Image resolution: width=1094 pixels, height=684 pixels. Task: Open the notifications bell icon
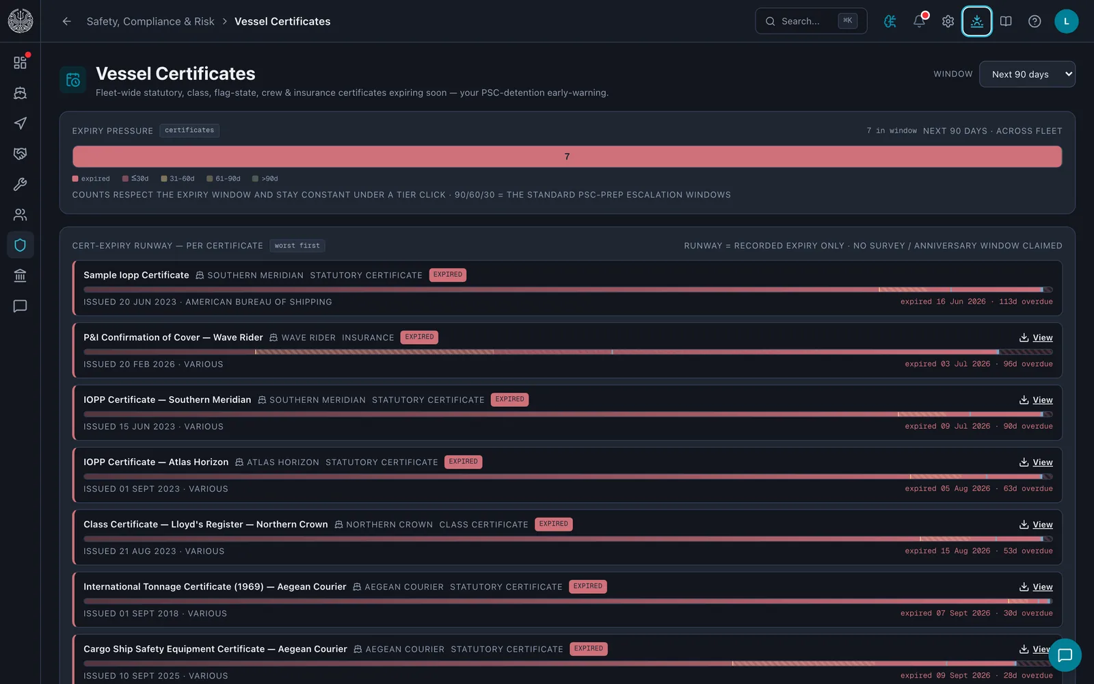point(919,21)
